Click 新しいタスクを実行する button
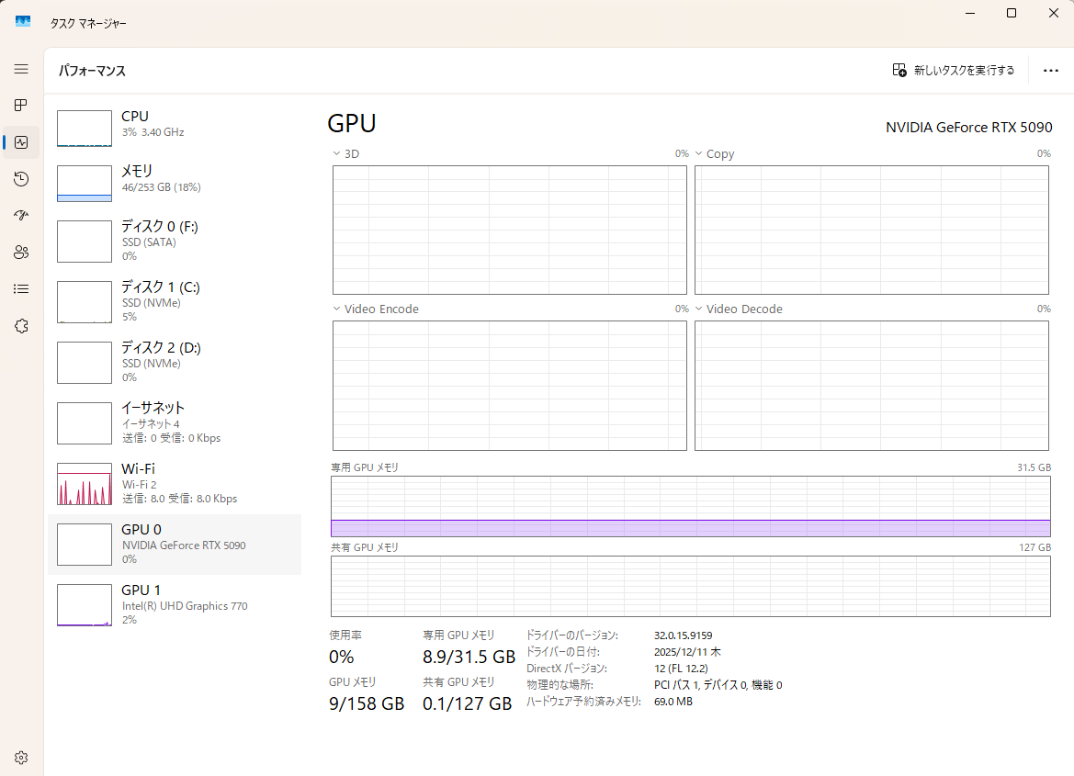The image size is (1074, 776). tap(954, 71)
